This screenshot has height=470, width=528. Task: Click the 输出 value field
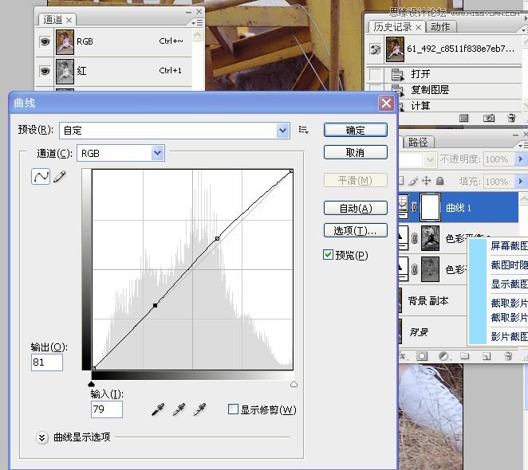point(46,362)
